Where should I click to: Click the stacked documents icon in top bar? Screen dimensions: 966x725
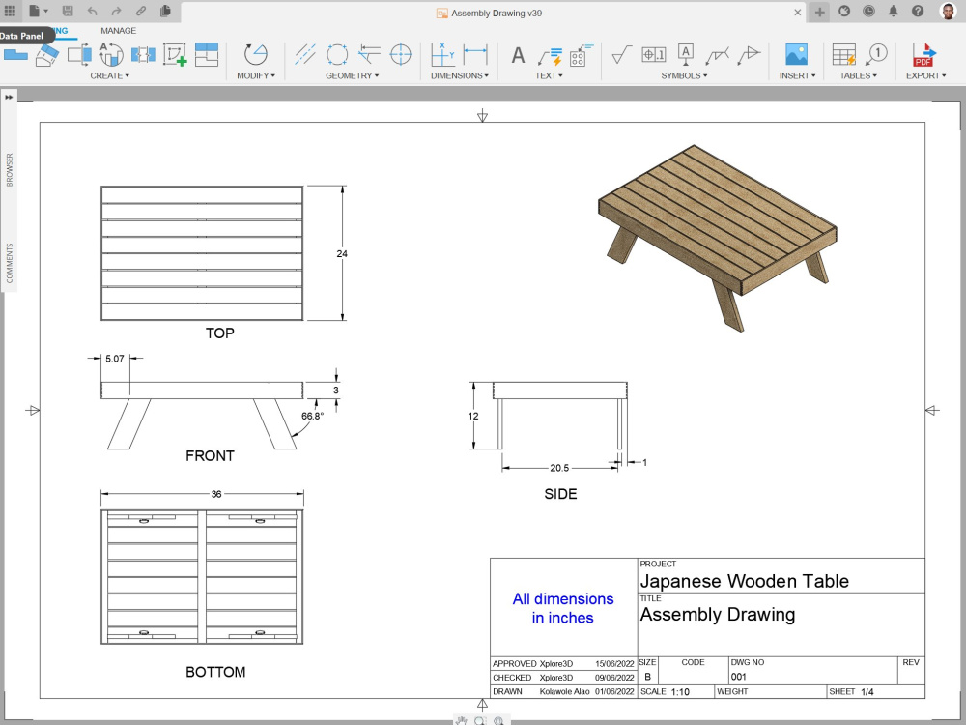pos(165,11)
